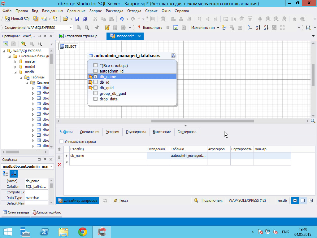
Task: Collapse the autoadmin_managed_databases table box
Action: [173, 56]
